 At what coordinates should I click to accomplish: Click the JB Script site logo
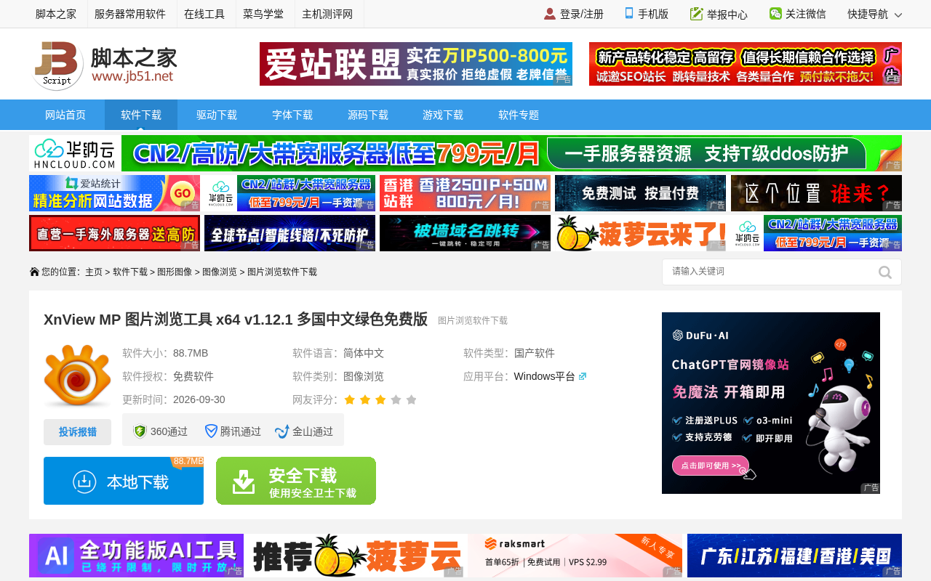105,65
